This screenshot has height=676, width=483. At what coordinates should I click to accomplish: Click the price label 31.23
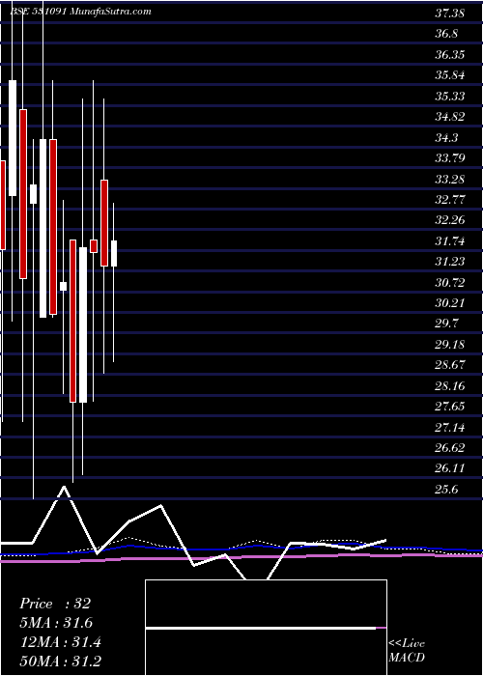click(x=449, y=262)
